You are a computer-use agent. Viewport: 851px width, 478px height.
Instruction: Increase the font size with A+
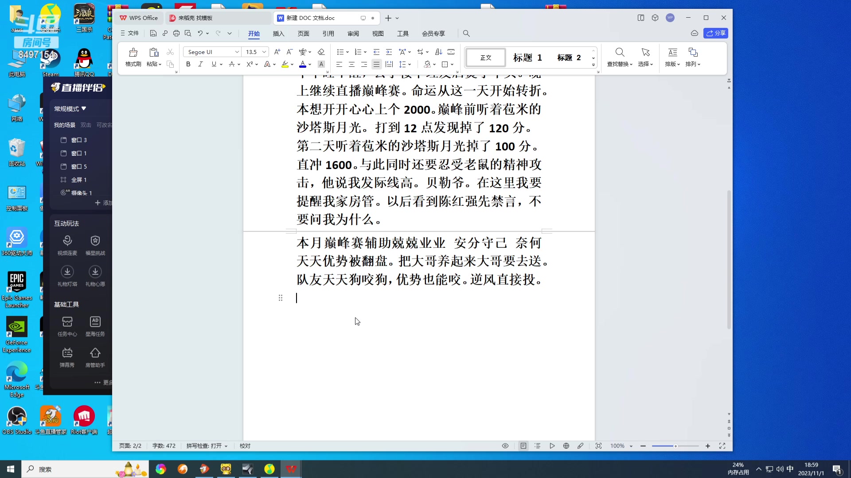[x=277, y=52]
